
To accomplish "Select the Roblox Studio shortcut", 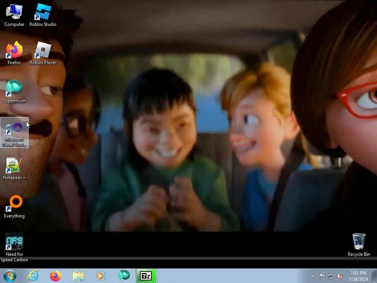I will click(x=43, y=15).
